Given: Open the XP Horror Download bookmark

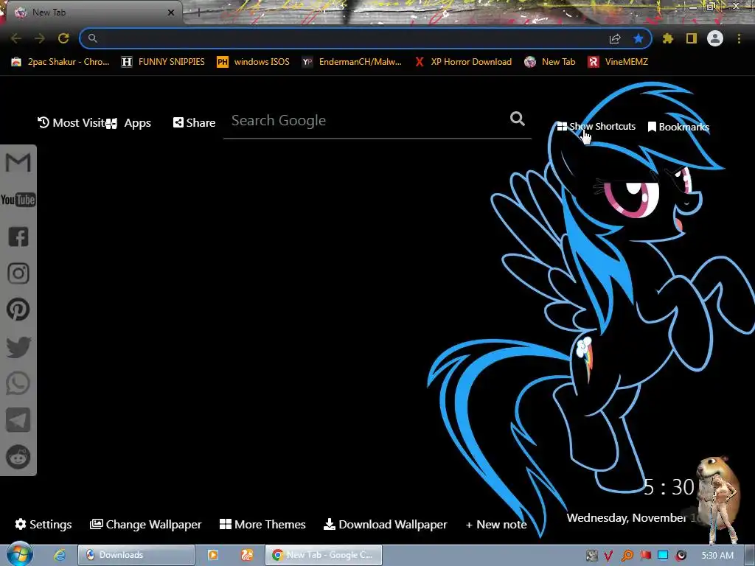Looking at the screenshot, I should coord(463,62).
